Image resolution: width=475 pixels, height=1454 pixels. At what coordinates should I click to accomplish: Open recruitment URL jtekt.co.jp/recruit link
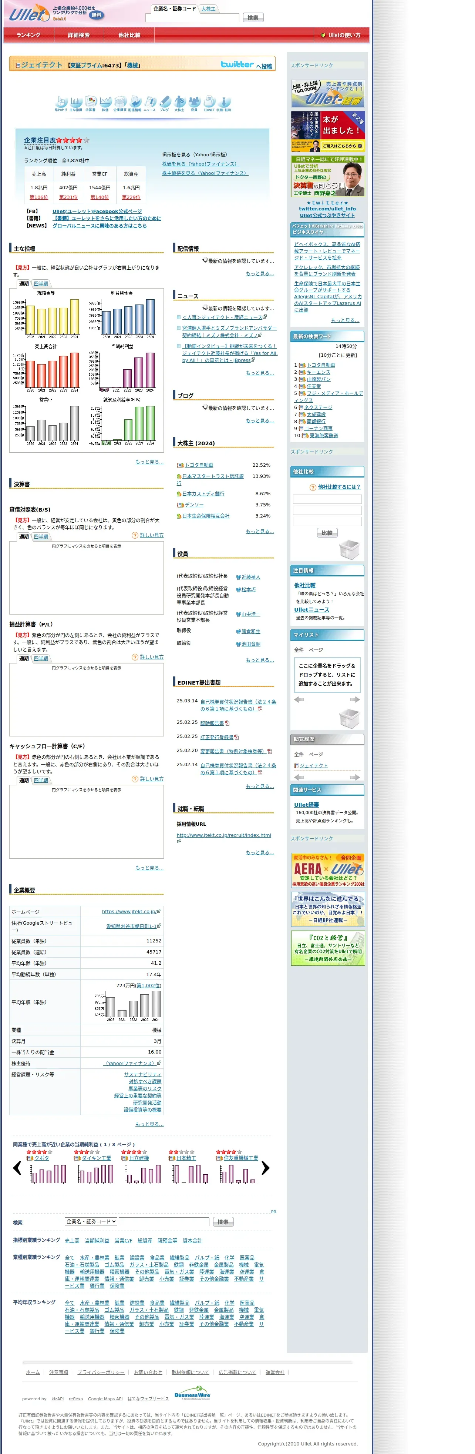coord(224,835)
